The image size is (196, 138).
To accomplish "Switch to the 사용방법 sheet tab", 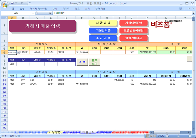I will click(54, 132).
